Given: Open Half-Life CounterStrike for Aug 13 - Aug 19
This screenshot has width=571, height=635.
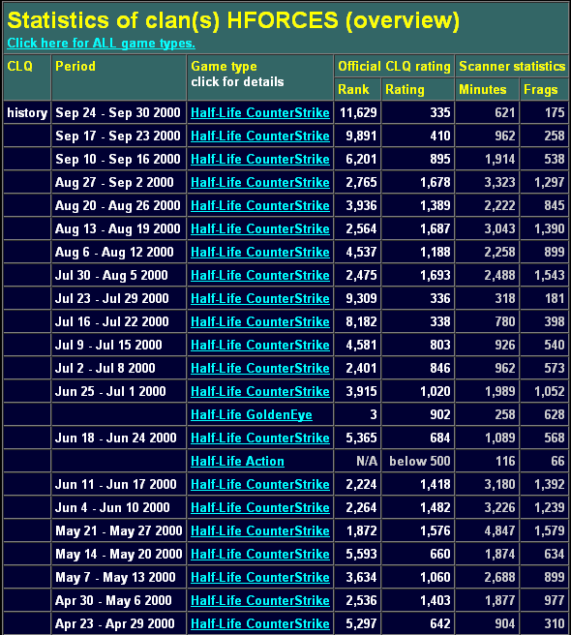Looking at the screenshot, I should tap(260, 228).
